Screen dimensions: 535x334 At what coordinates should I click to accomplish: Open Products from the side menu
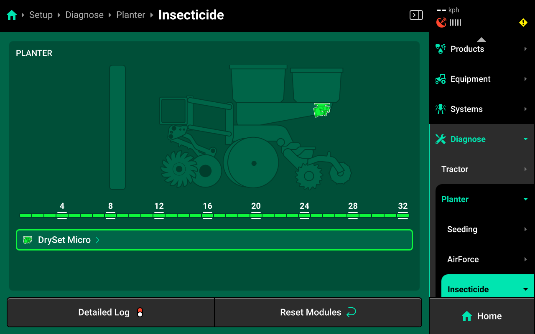pos(481,49)
